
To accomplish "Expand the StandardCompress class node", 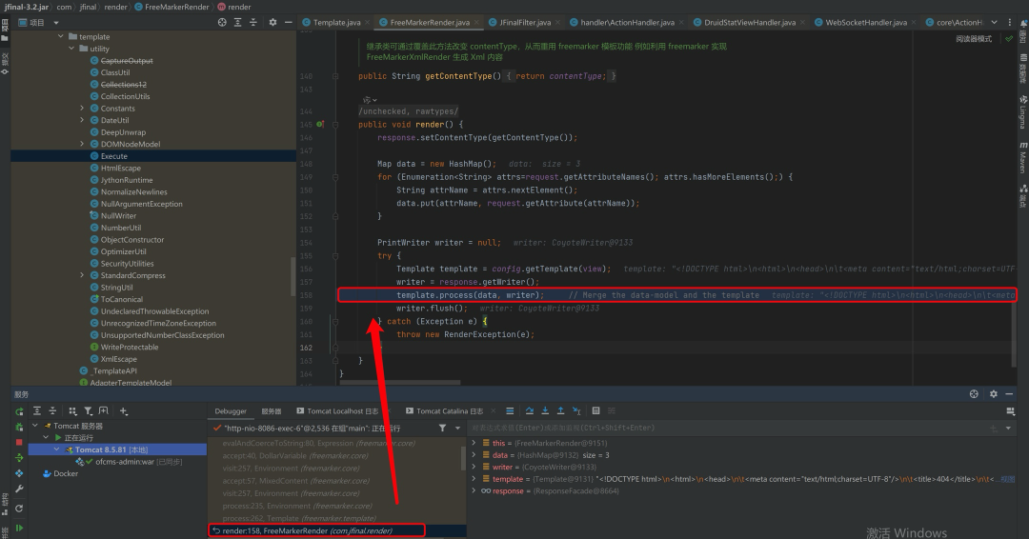I will click(82, 275).
